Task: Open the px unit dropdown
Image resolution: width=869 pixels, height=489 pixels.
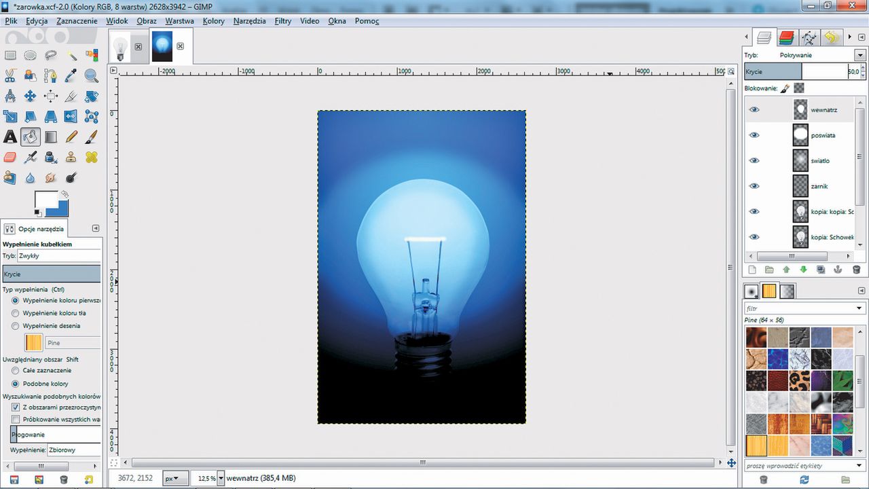Action: point(177,478)
